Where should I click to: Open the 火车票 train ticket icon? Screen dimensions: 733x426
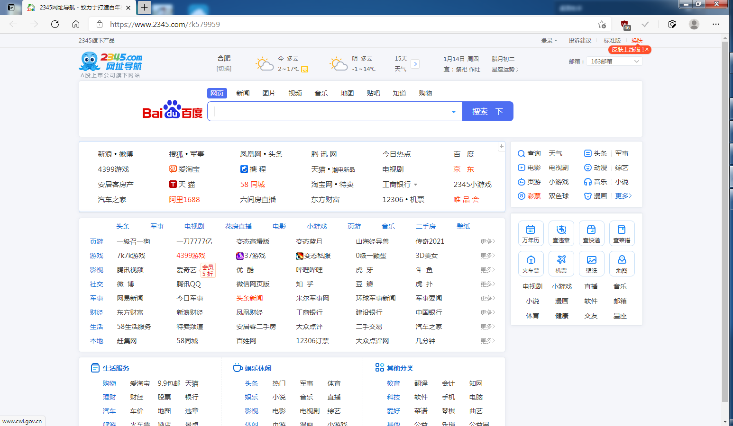[x=531, y=264]
